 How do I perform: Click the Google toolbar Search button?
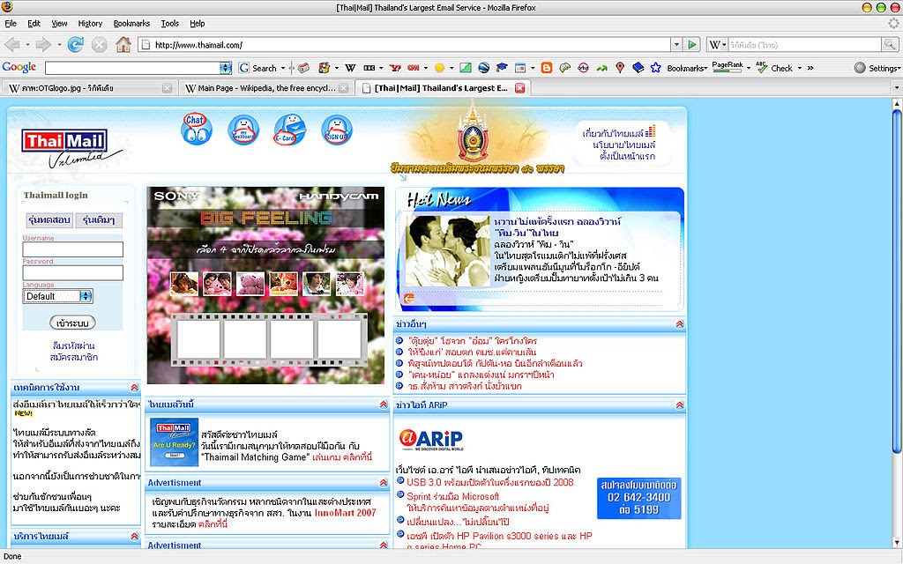pyautogui.click(x=258, y=68)
